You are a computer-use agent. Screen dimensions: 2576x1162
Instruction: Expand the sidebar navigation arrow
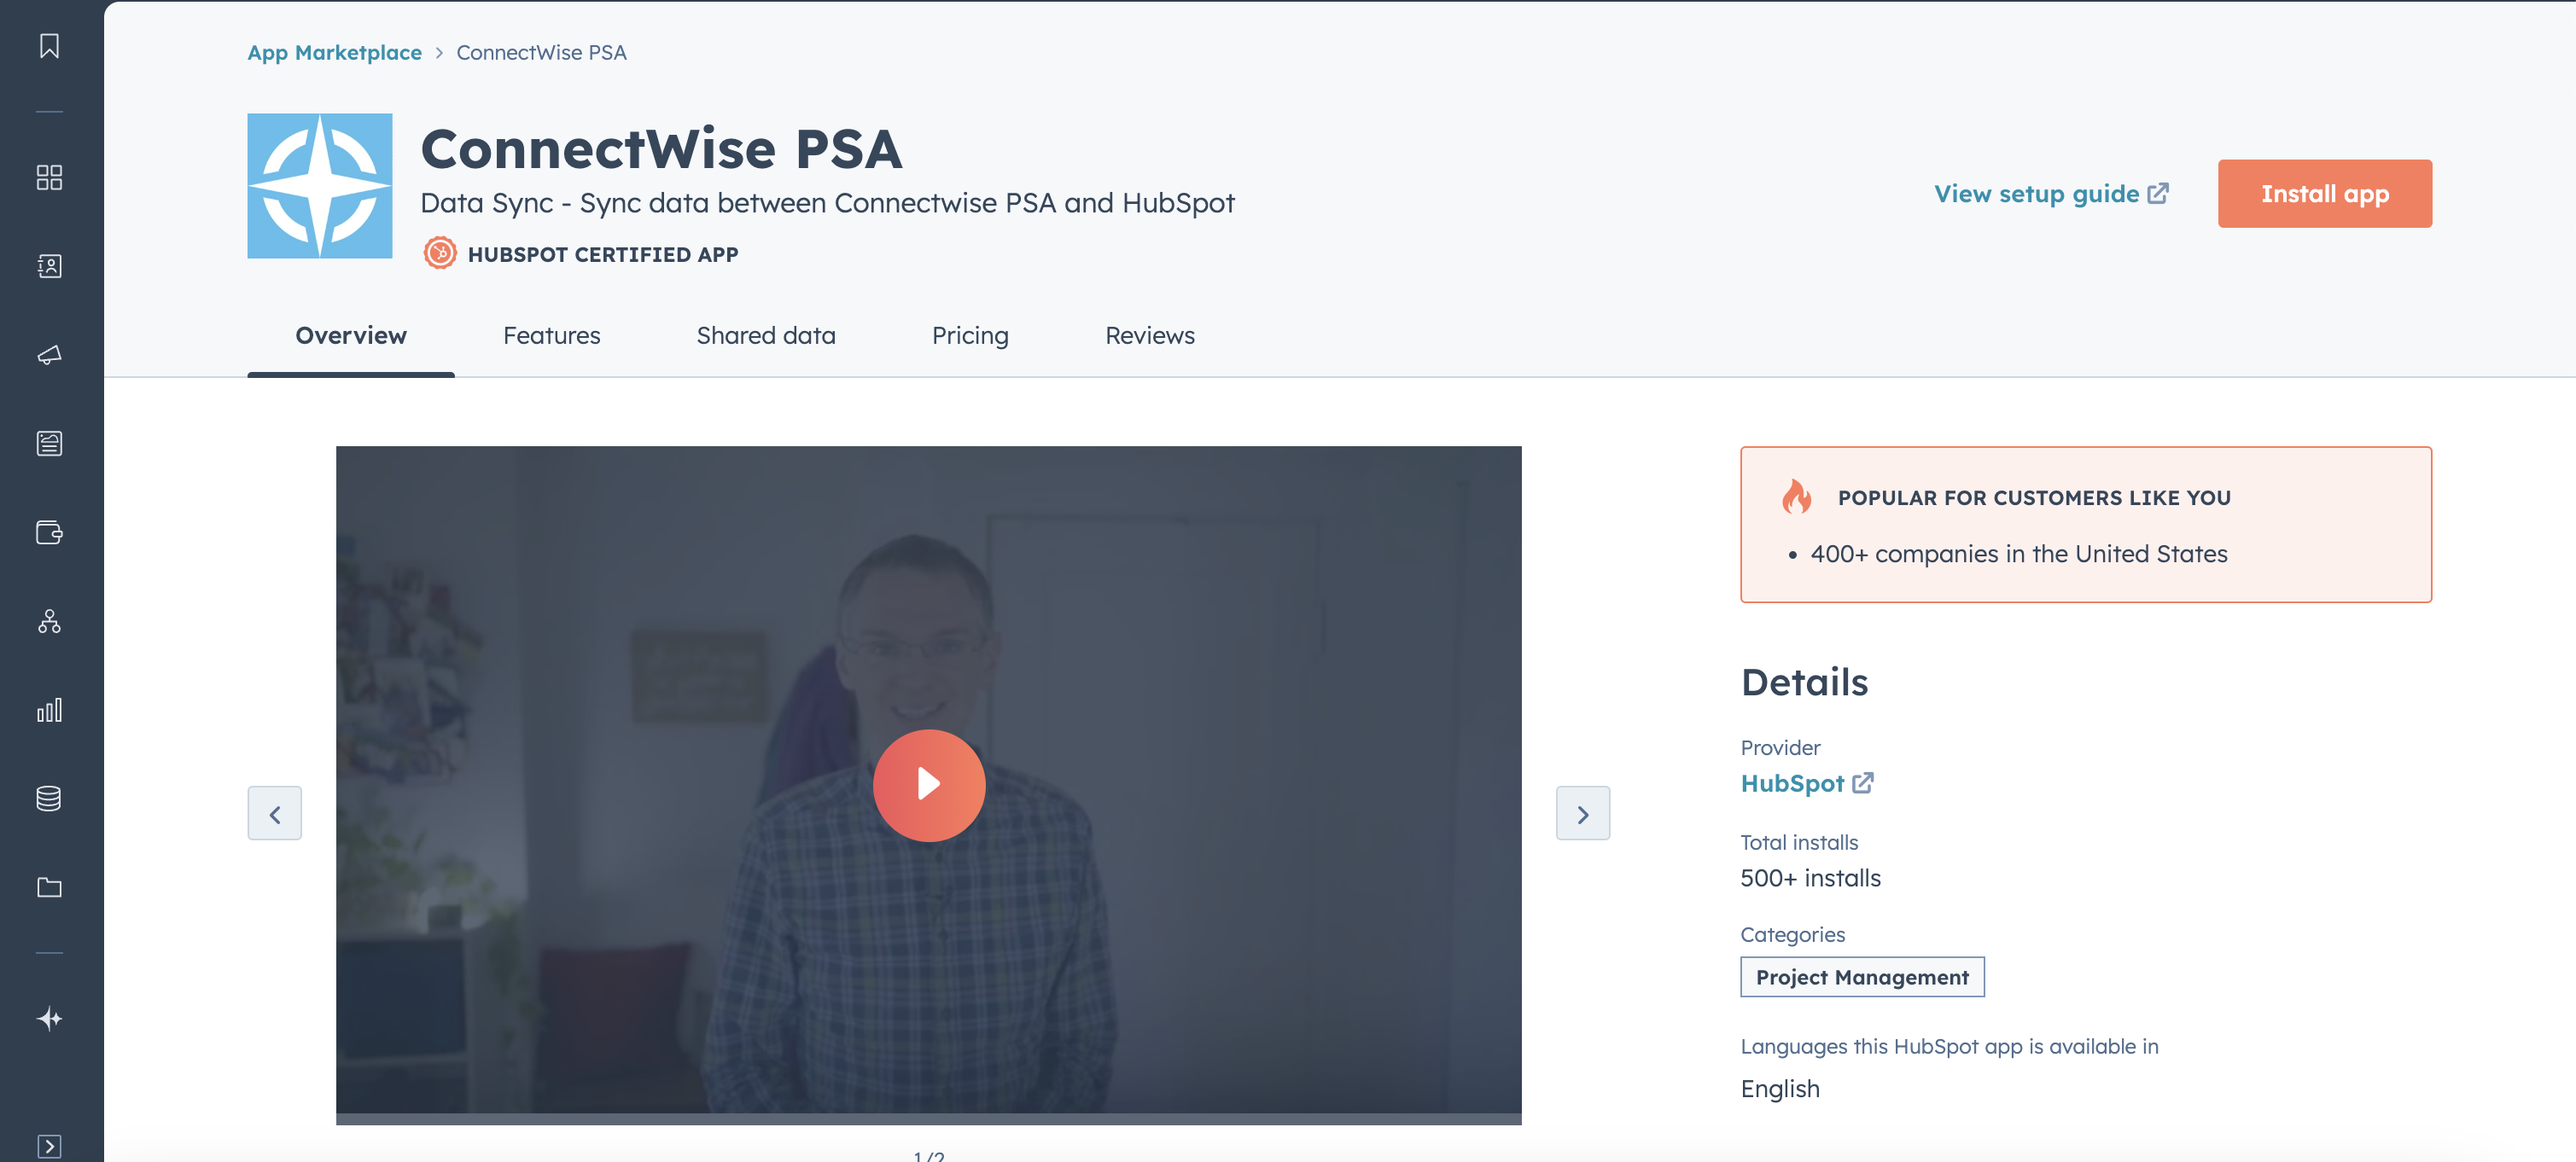49,1146
